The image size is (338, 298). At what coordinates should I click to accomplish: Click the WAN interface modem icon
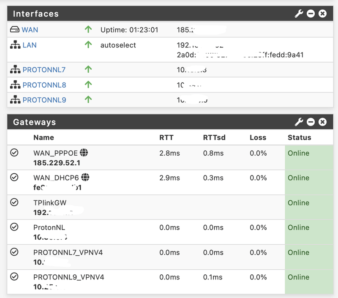[x=15, y=30]
